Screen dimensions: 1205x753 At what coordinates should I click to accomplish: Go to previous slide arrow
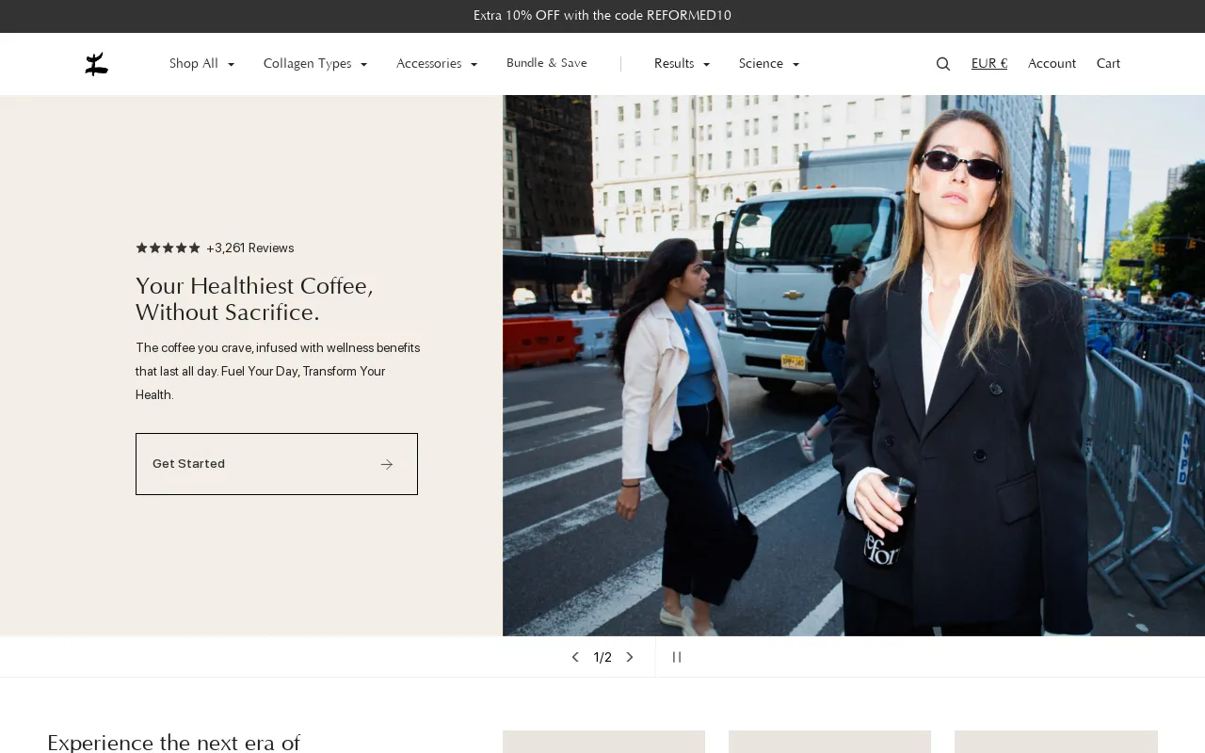(575, 657)
